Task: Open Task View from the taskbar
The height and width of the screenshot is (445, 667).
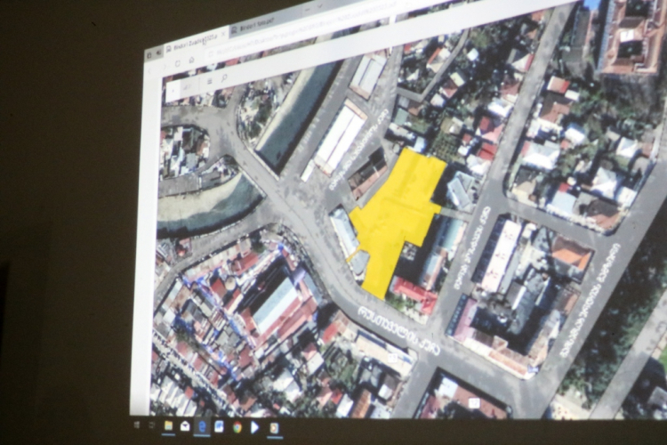Action: click(151, 425)
